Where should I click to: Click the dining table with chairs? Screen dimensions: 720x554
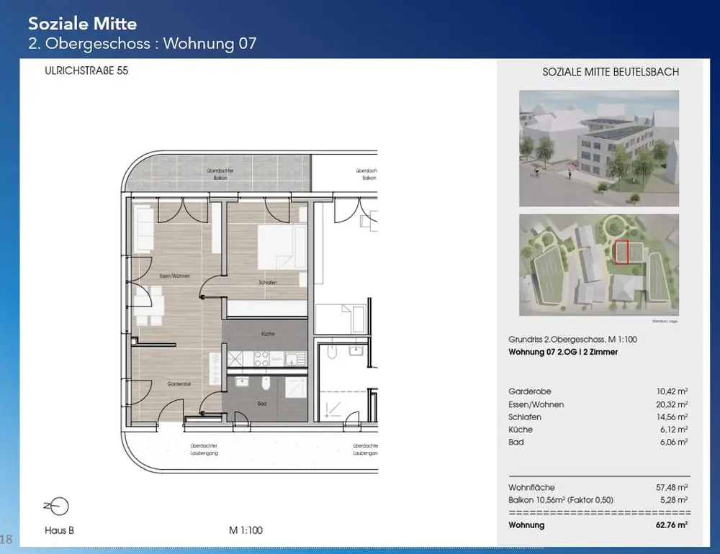(150, 304)
